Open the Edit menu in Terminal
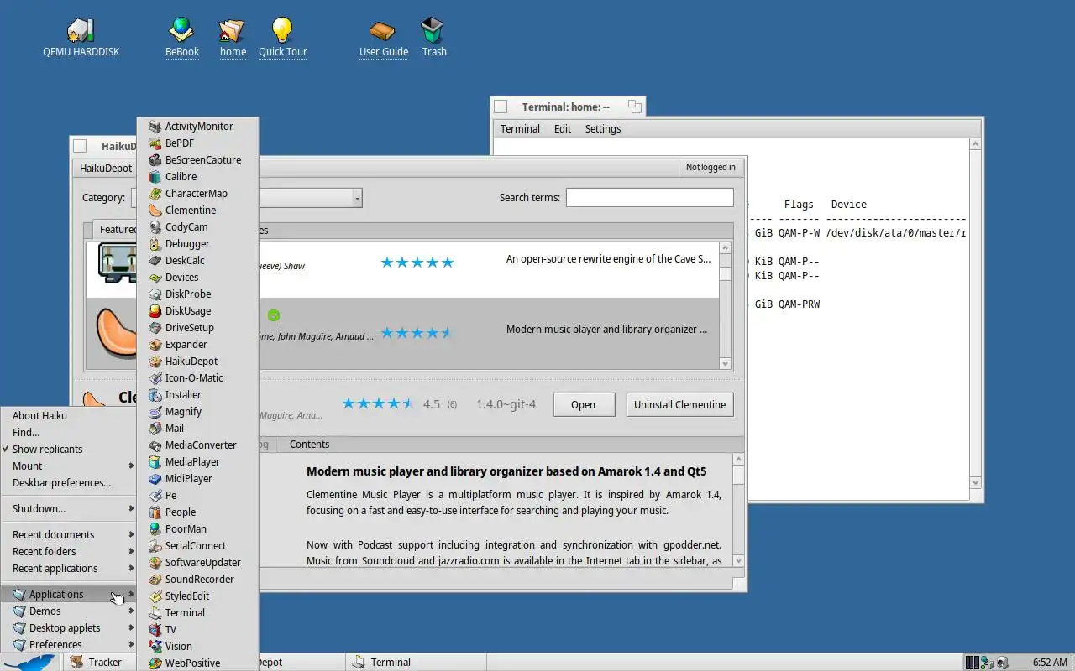 563,128
